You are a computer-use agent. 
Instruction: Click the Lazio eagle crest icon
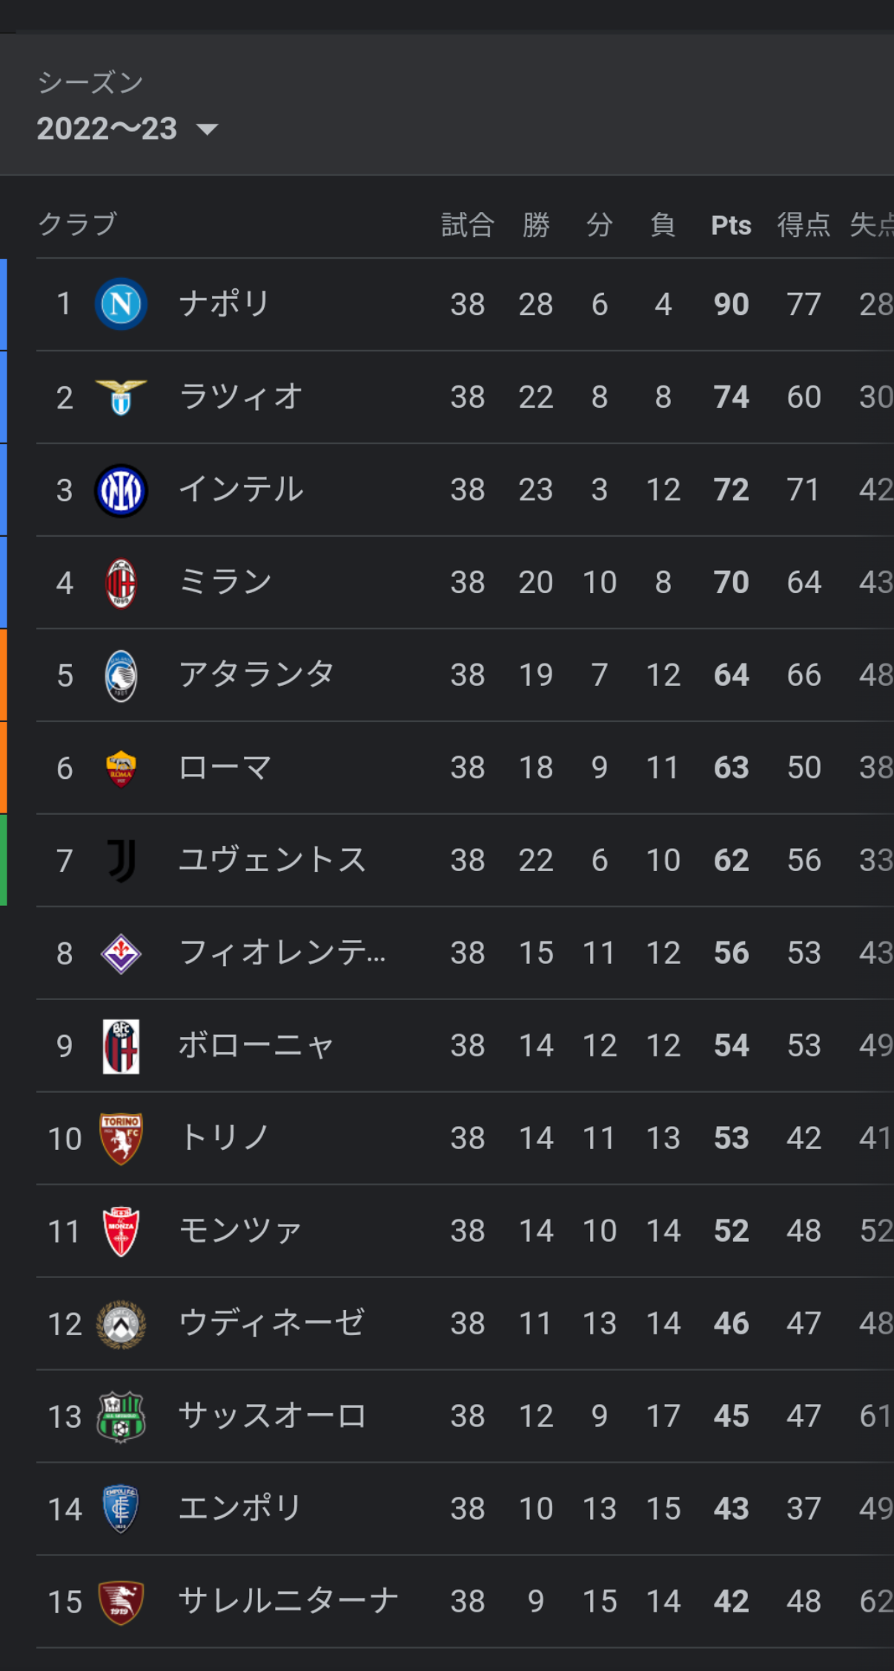click(x=121, y=397)
